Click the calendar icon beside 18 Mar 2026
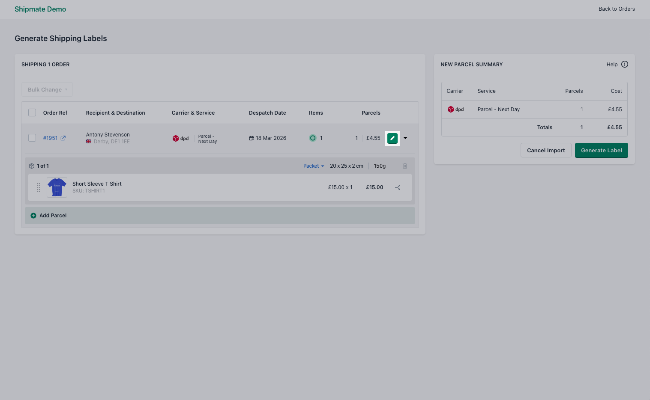 point(252,138)
